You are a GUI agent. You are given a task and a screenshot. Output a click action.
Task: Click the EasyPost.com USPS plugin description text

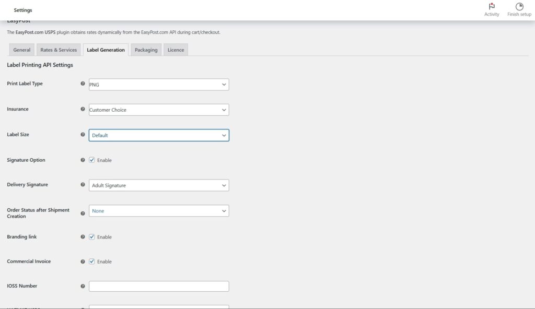tap(113, 32)
